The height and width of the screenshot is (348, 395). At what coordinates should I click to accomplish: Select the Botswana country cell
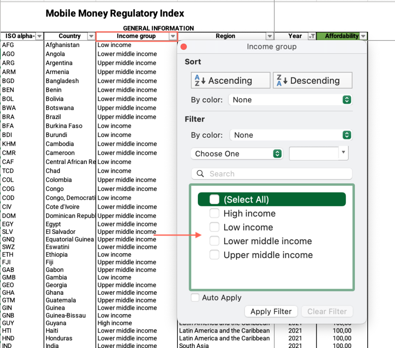click(70, 108)
